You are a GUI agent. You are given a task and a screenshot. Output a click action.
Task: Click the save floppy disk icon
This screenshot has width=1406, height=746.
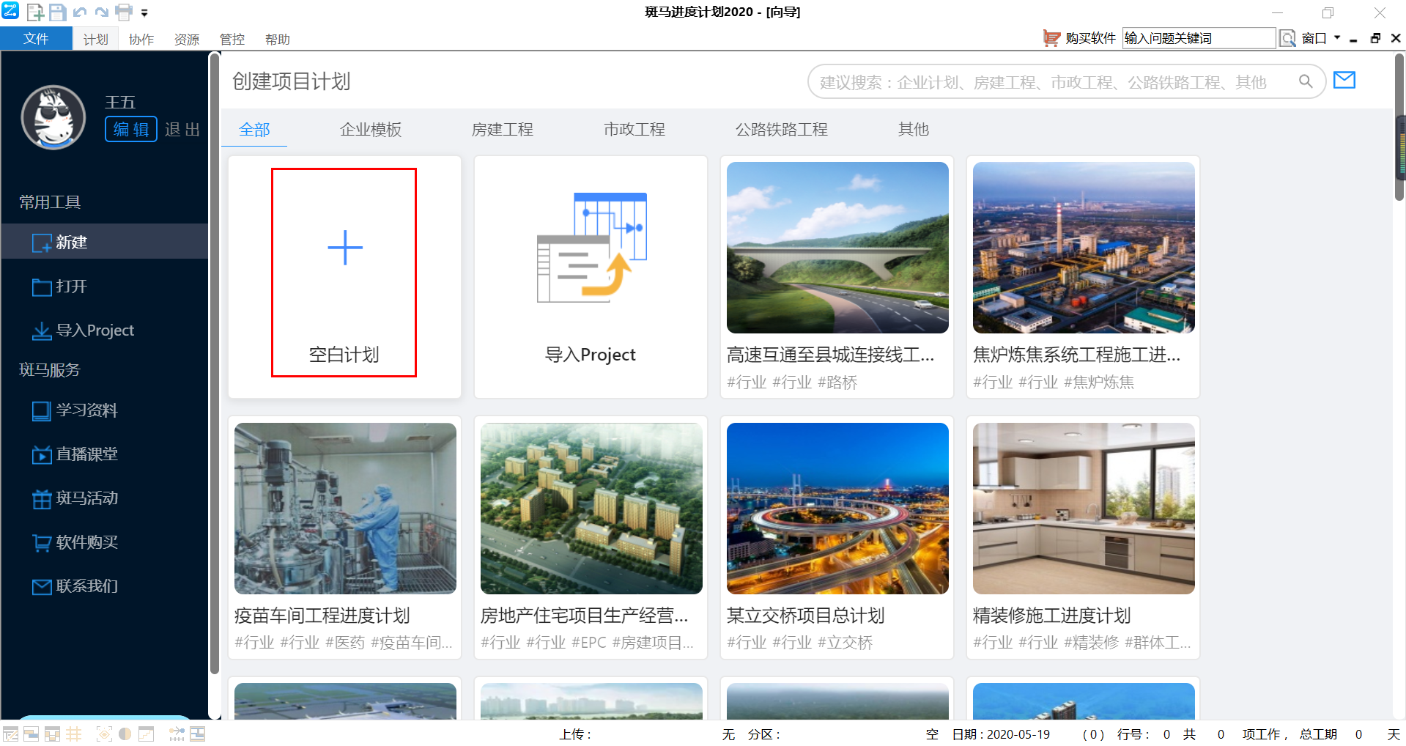tap(57, 12)
